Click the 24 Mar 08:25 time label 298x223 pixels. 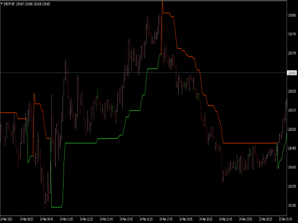[x=27, y=219]
